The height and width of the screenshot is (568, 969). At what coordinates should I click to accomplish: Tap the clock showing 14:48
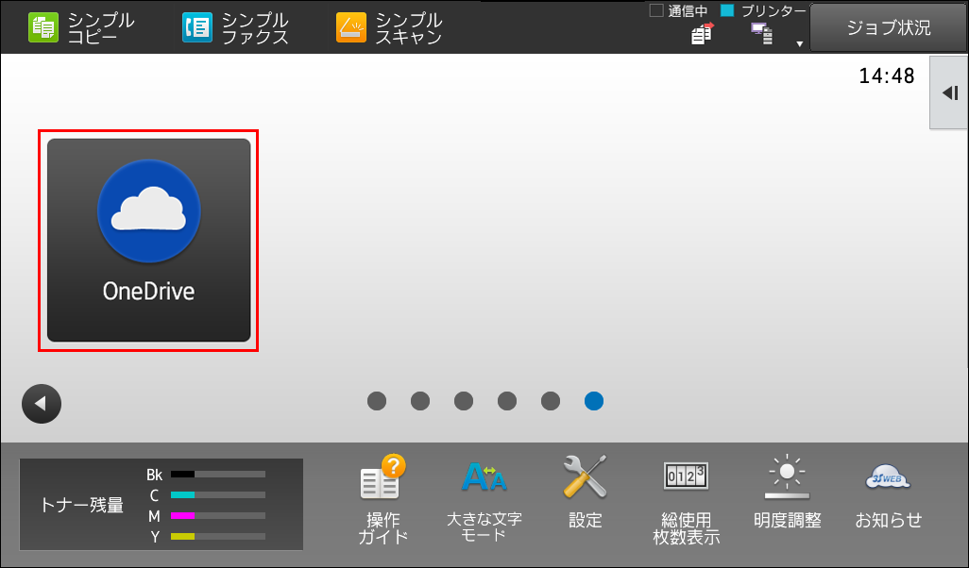pos(886,75)
